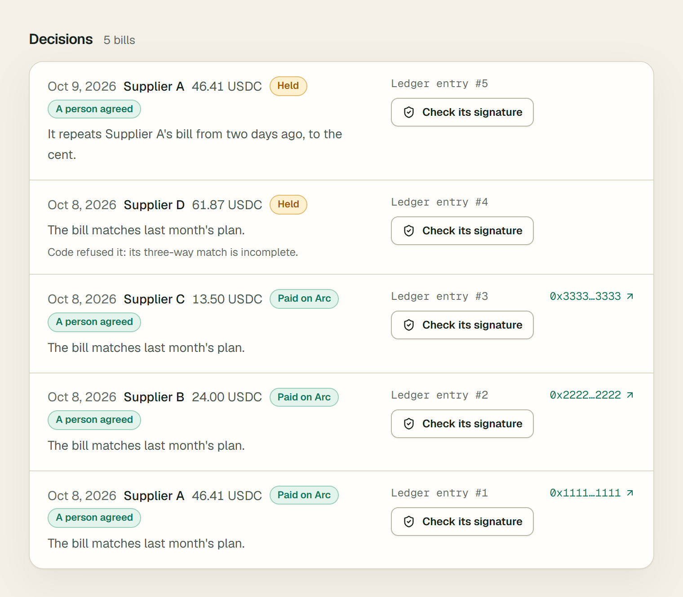683x597 pixels.
Task: Open transaction link 0x1111…1111
Action: pos(591,493)
